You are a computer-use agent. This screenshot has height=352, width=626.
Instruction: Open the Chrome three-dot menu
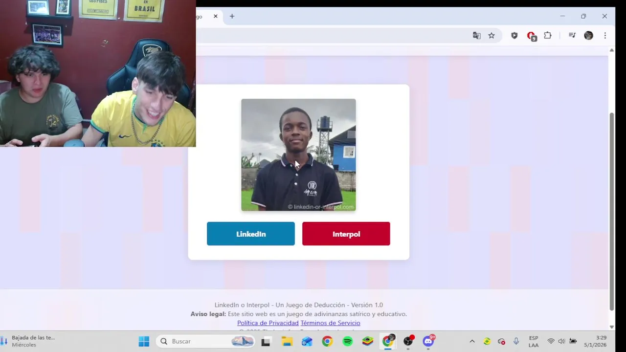(x=605, y=35)
